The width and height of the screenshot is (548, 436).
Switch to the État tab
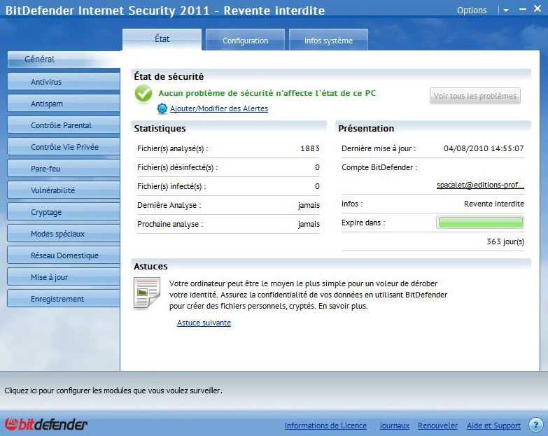coord(162,39)
